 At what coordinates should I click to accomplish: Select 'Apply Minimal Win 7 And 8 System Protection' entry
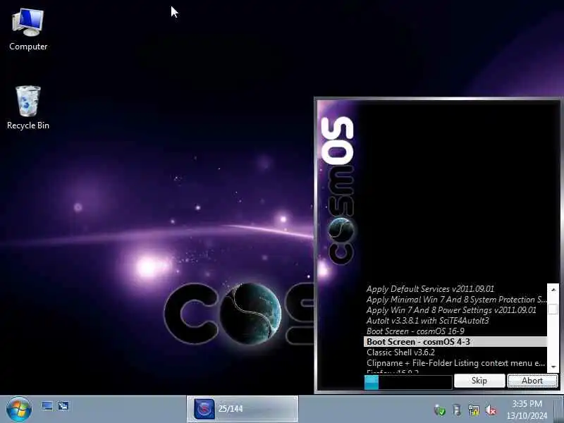tap(455, 300)
